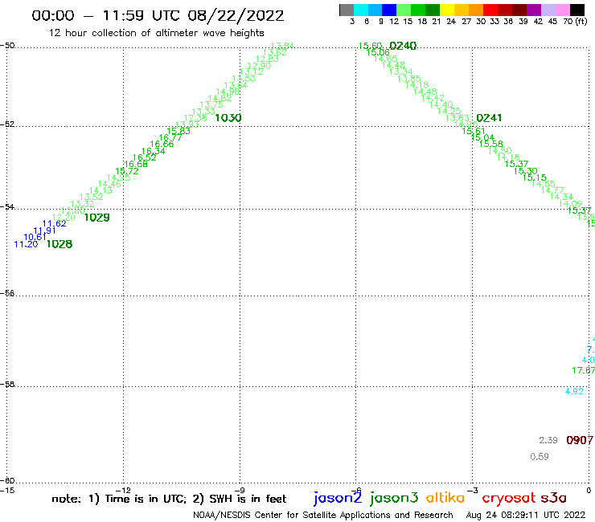Image resolution: width=595 pixels, height=522 pixels.
Task: Click the latitude axis label '-56'
Action: (7, 293)
